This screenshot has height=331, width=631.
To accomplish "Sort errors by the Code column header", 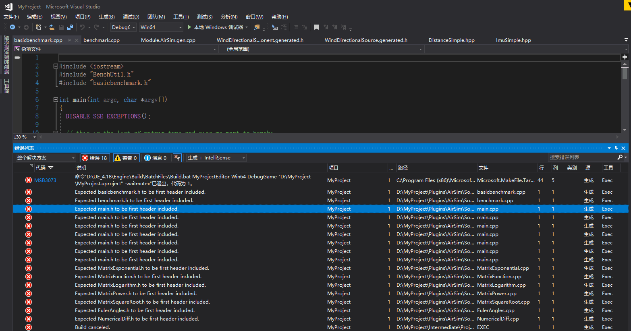I will pyautogui.click(x=54, y=168).
